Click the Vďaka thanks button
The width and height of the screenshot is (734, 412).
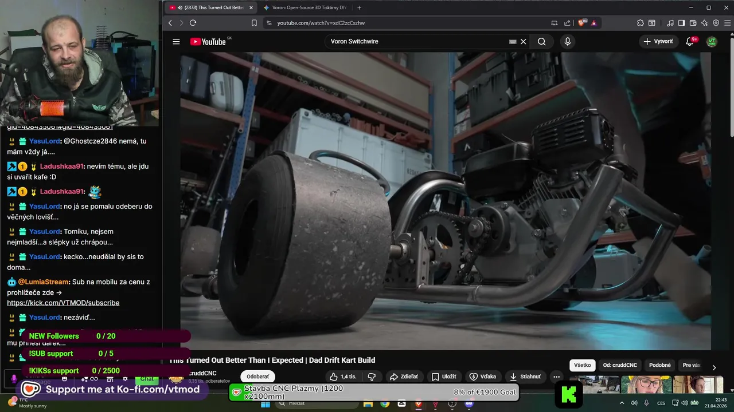[x=483, y=377]
